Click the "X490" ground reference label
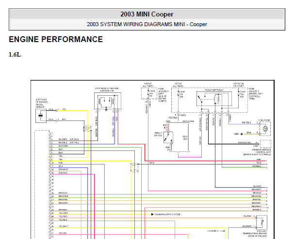 tap(236, 134)
